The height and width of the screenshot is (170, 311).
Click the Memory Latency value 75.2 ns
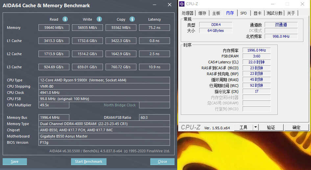[154, 28]
